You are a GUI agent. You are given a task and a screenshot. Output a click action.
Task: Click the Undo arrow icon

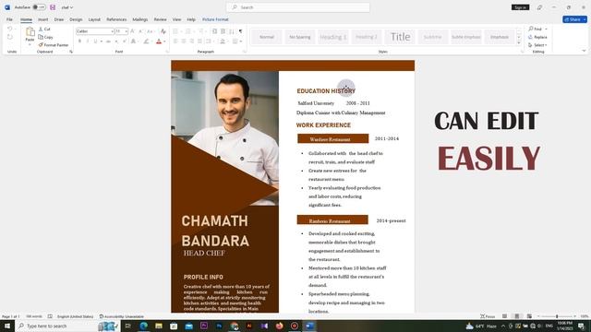click(10, 29)
